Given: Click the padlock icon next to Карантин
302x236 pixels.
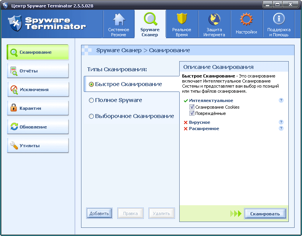Looking at the screenshot, I should tap(14, 107).
